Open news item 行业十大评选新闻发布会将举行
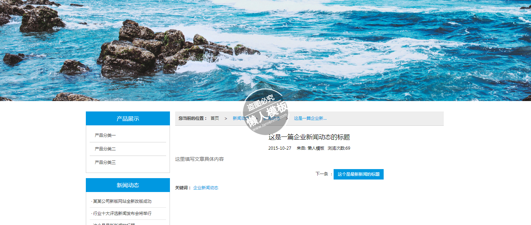The width and height of the screenshot is (531, 225). (x=122, y=214)
